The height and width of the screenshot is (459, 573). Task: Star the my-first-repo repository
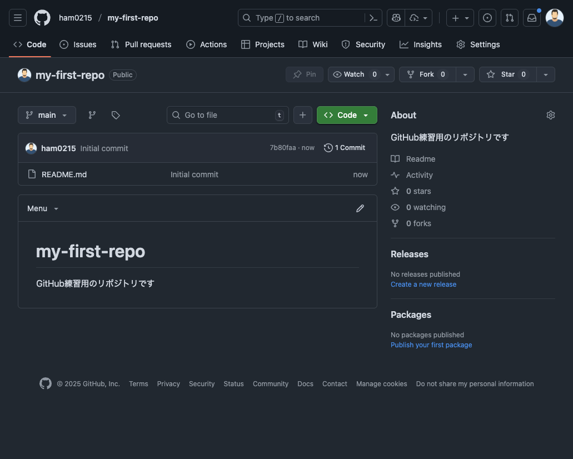[x=507, y=74]
